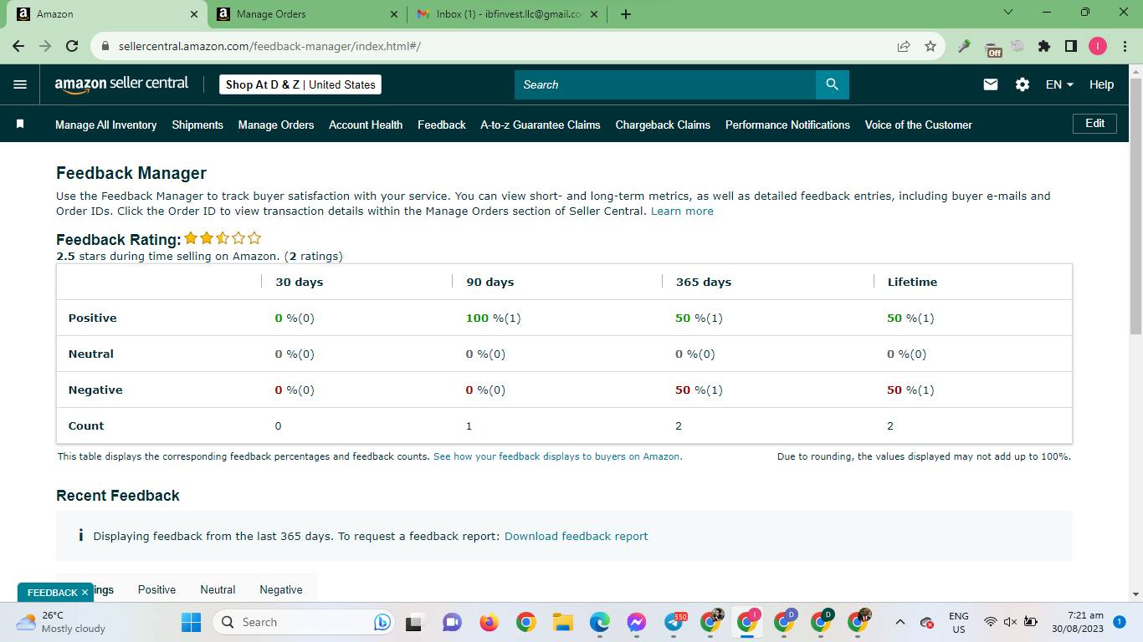This screenshot has width=1143, height=642.
Task: Click the Windows taskbar Search box
Action: (x=304, y=622)
